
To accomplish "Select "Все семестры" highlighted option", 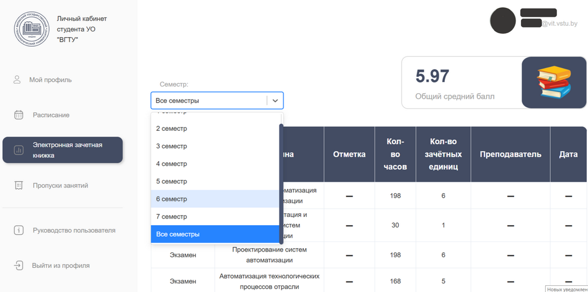I will click(x=177, y=234).
